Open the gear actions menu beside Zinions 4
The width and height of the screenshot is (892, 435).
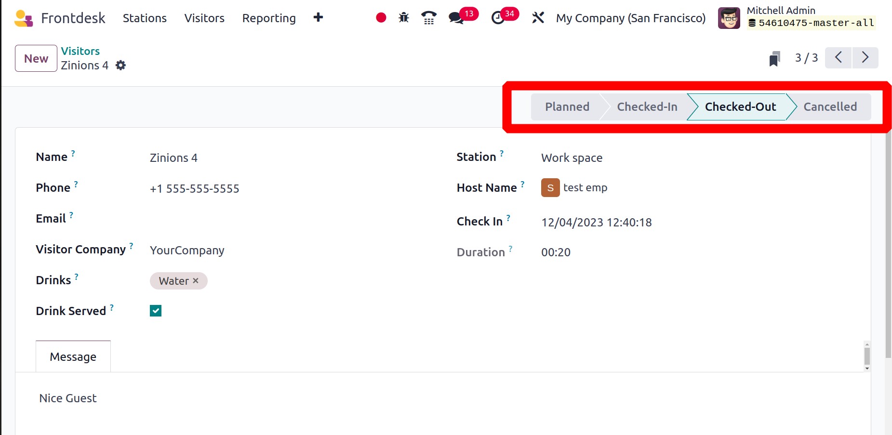121,66
